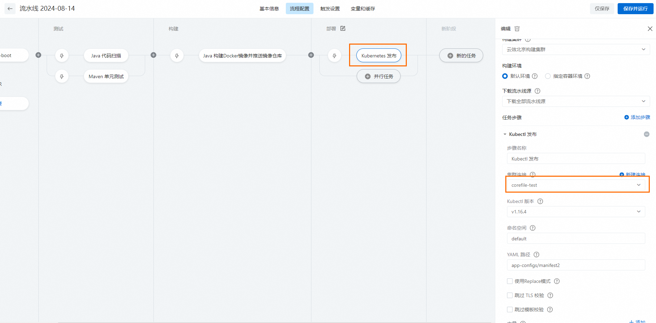Close the edit panel with X icon
This screenshot has height=323, width=656.
coord(650,29)
